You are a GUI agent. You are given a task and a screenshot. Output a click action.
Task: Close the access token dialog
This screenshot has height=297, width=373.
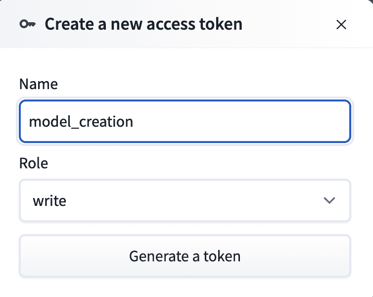tap(341, 25)
